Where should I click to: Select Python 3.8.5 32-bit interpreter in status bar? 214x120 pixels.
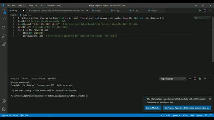tap(10, 115)
